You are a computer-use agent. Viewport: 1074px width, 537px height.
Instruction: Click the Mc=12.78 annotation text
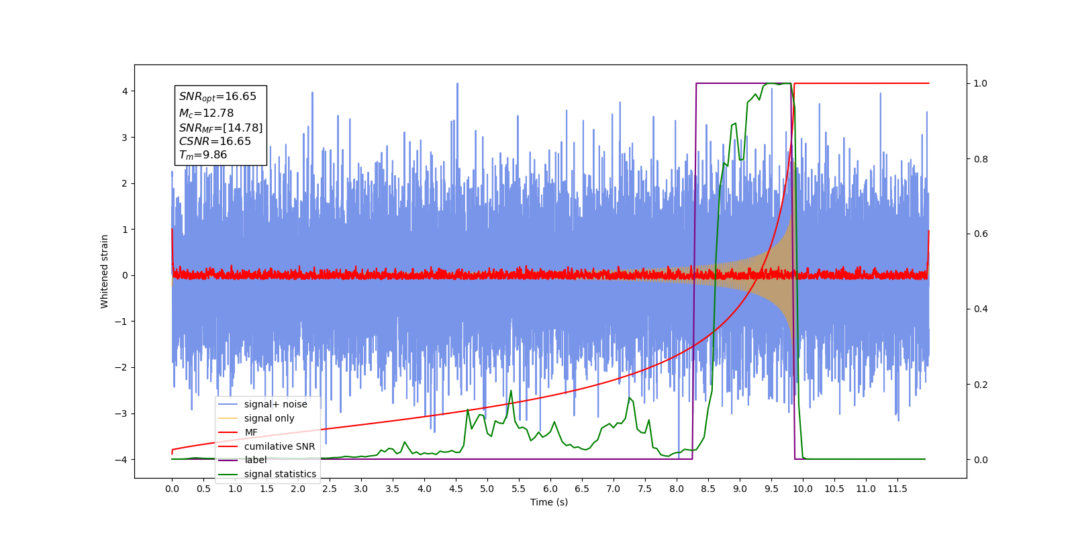point(206,113)
